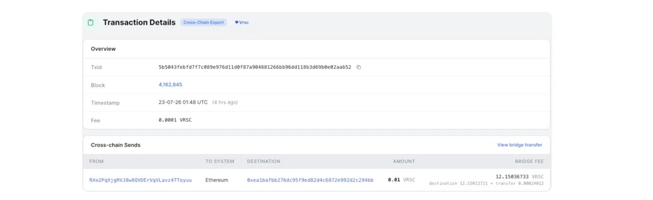Click the DESTINATION column header
Screen dimensions: 653x200
[x=264, y=161]
